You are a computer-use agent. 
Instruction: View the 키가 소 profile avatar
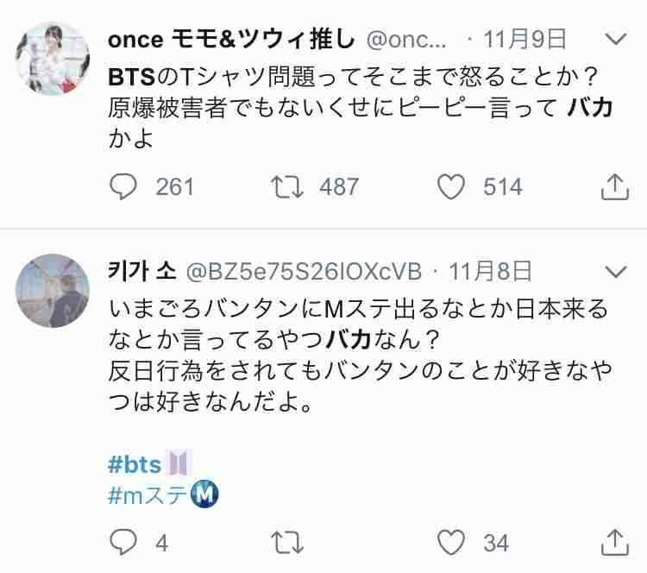point(53,291)
